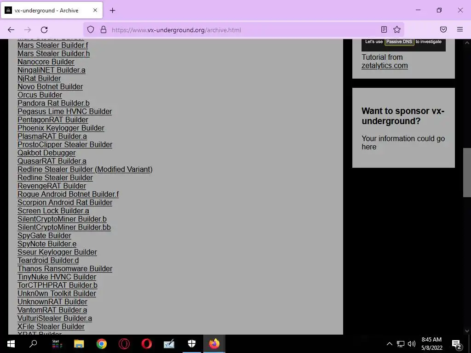
Task: Open Pandora Rat Builder.b link
Action: pos(53,103)
